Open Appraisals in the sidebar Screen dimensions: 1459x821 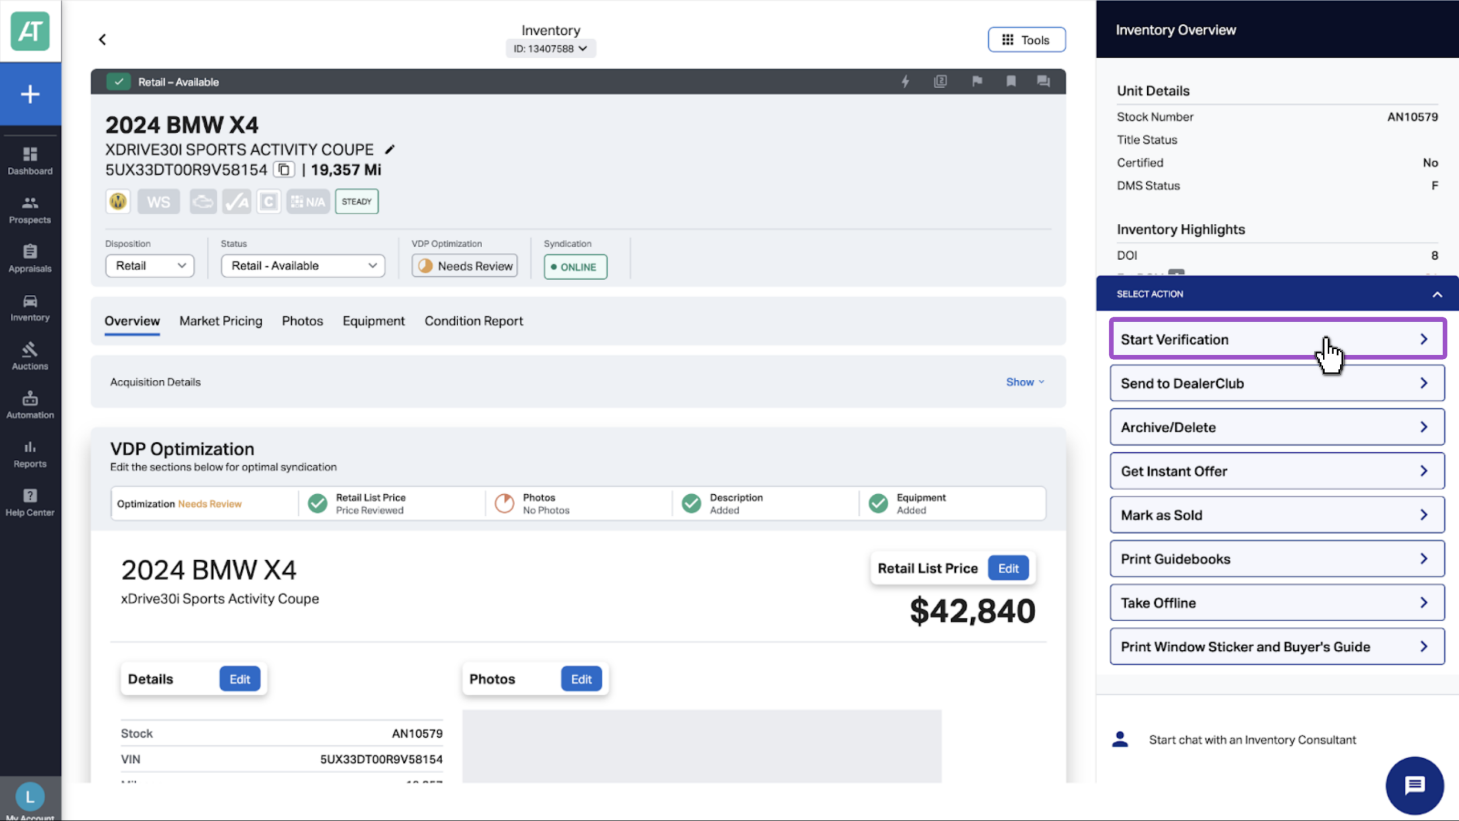point(30,259)
